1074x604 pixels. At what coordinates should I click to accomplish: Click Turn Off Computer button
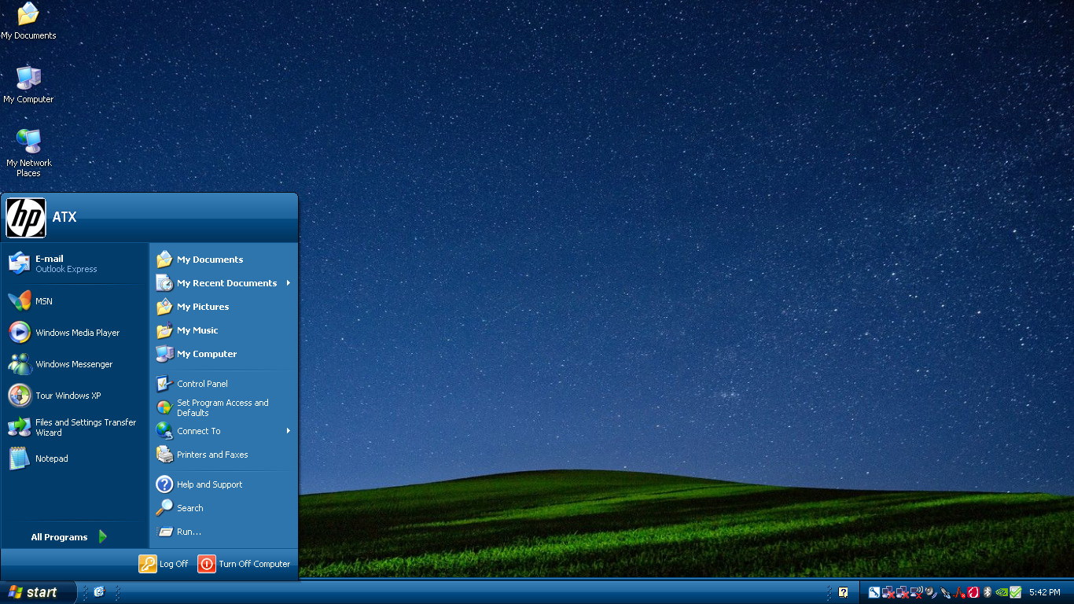coord(245,564)
